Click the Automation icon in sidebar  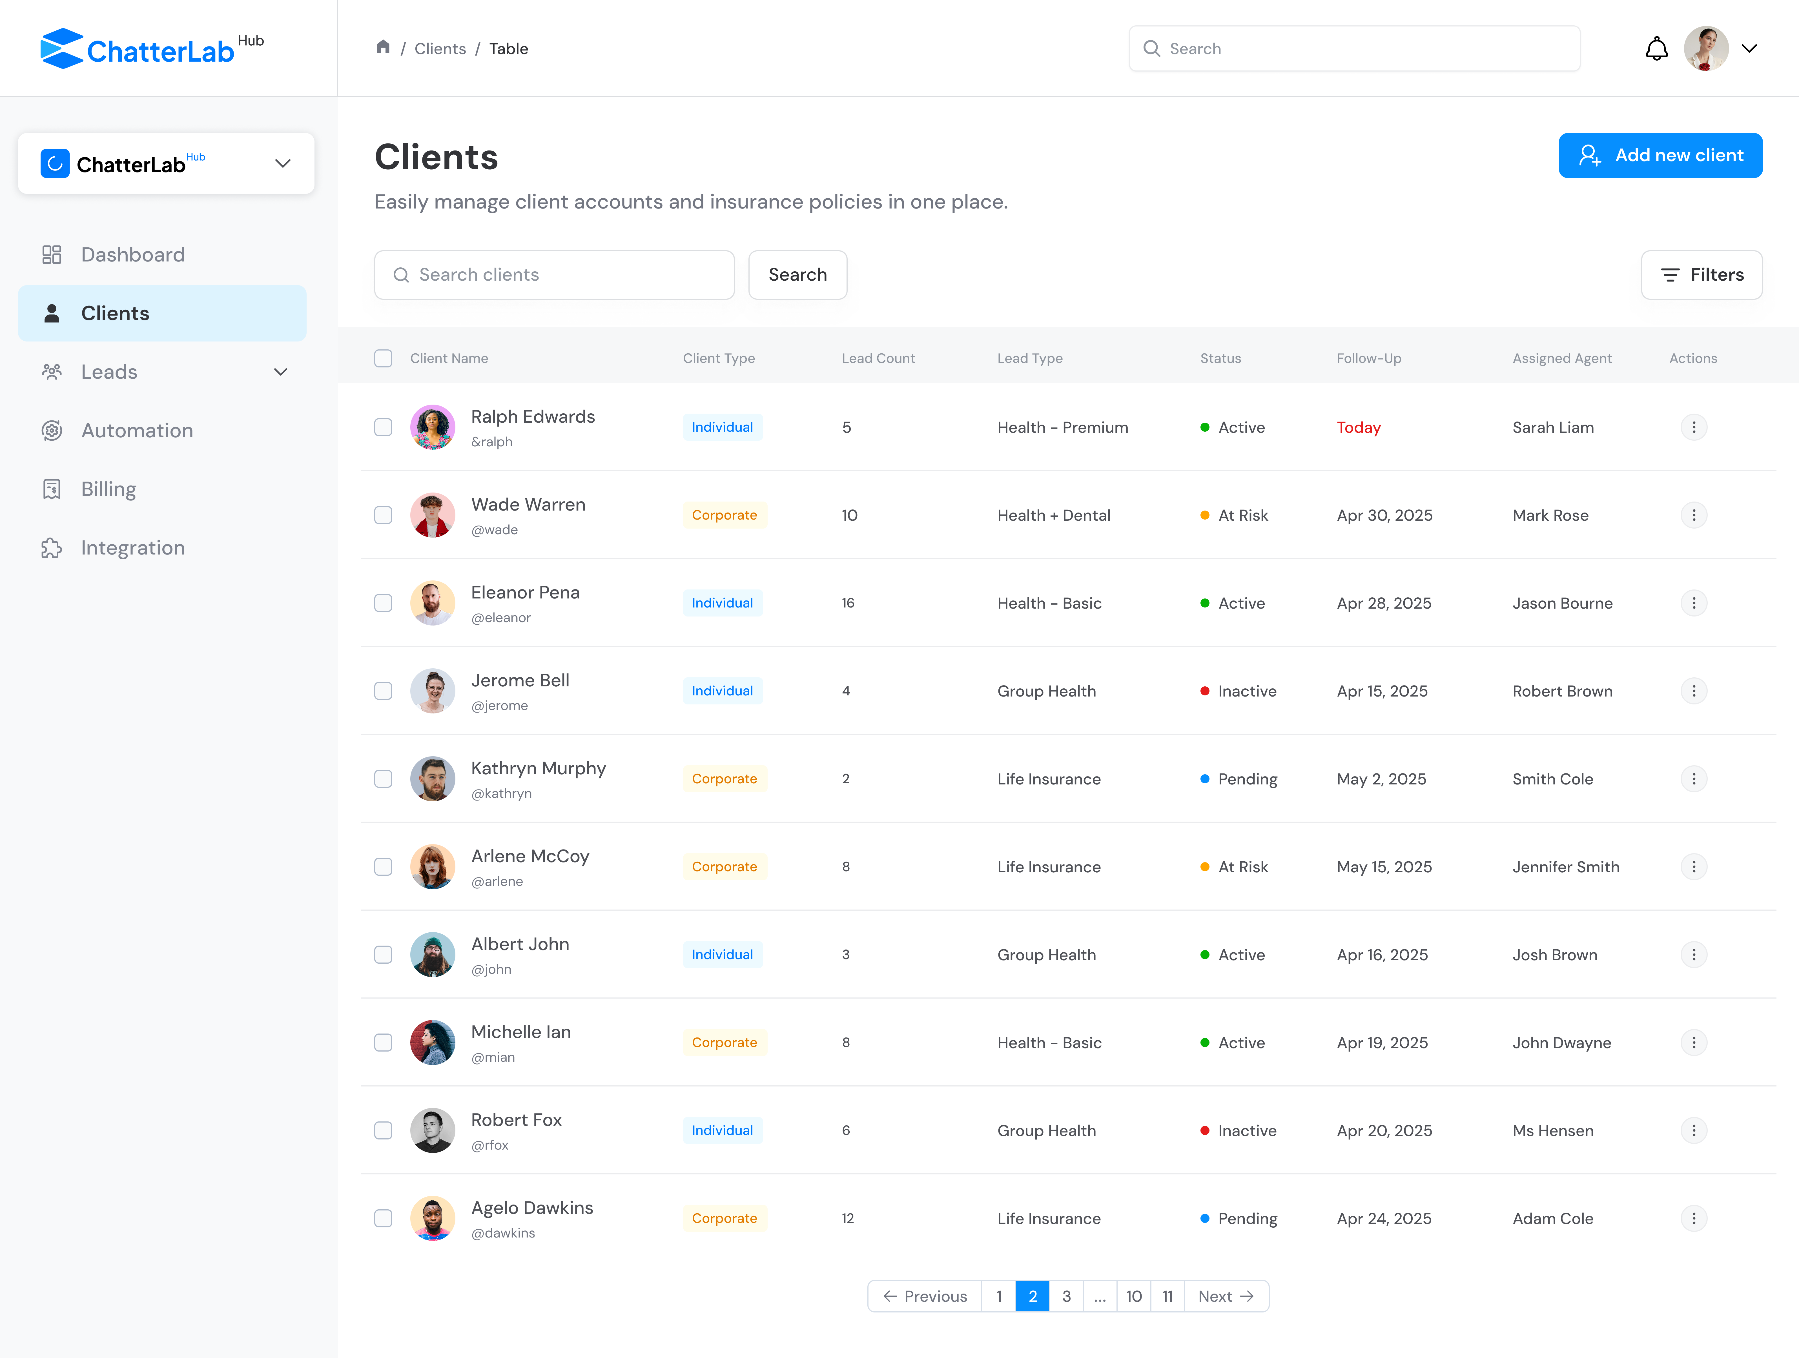point(52,430)
